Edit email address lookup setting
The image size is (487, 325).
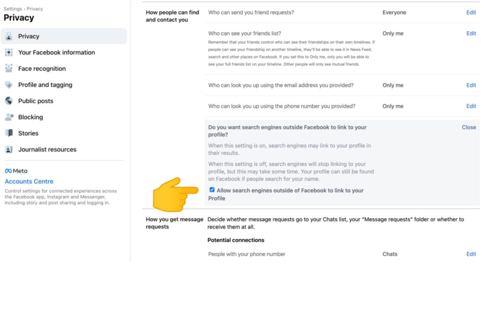(471, 85)
